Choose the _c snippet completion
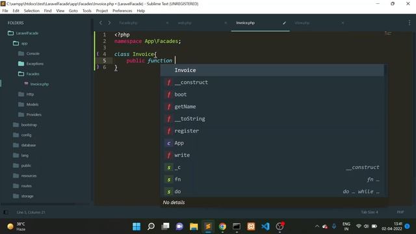 coord(272,168)
